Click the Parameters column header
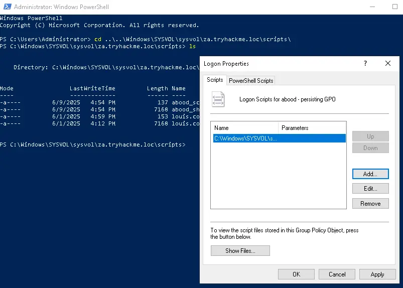The height and width of the screenshot is (288, 403). tap(312, 127)
